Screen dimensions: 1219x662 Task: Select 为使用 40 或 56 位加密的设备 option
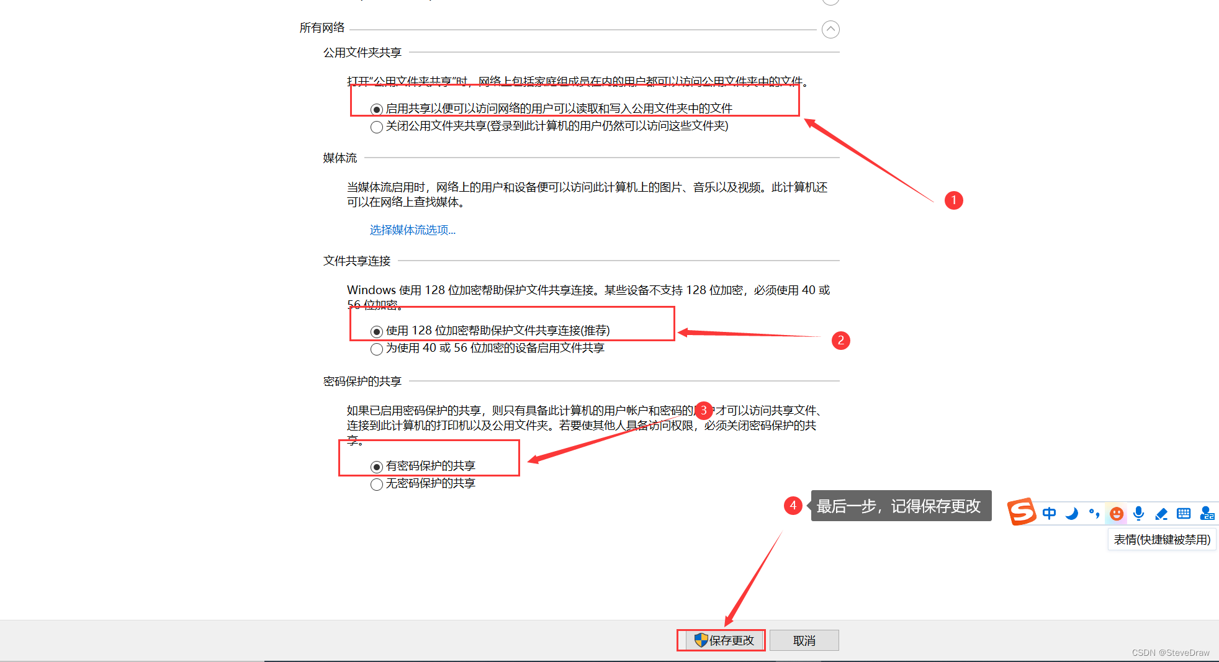377,349
